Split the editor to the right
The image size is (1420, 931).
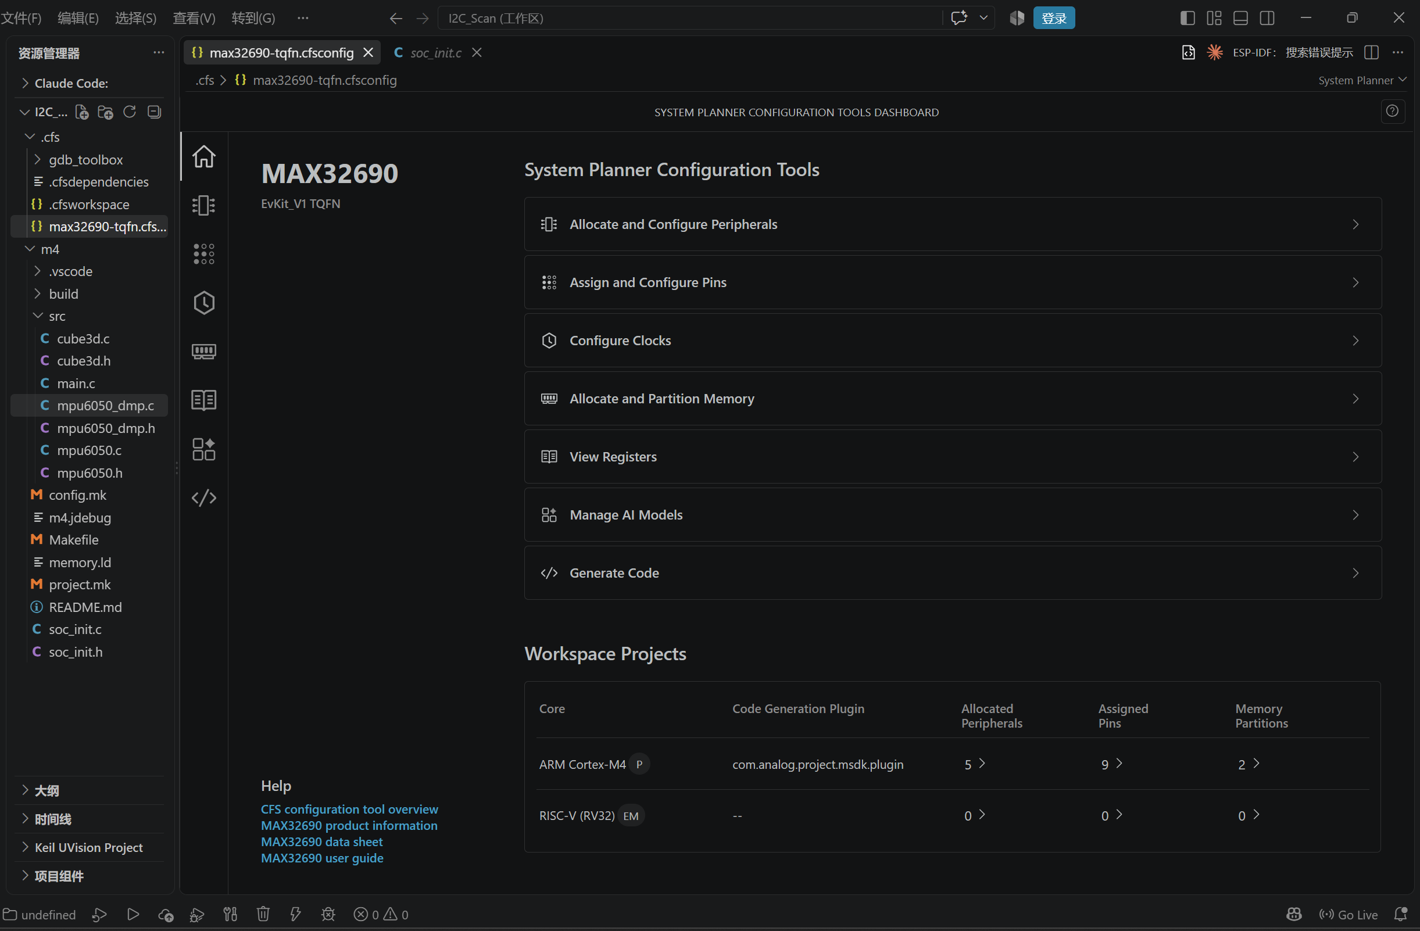pos(1371,52)
